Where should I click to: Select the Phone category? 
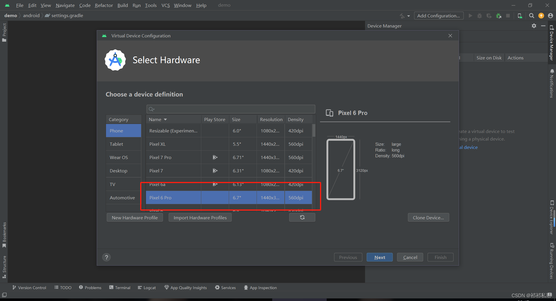pos(123,131)
